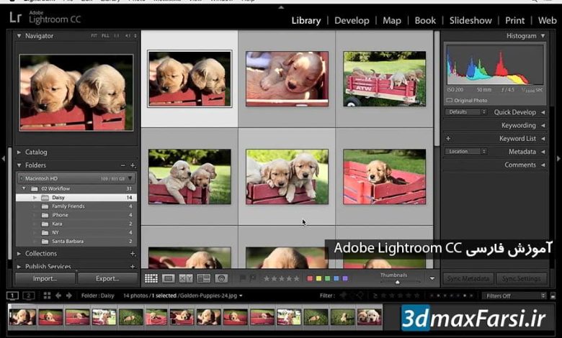Switch to the Map module

[392, 20]
